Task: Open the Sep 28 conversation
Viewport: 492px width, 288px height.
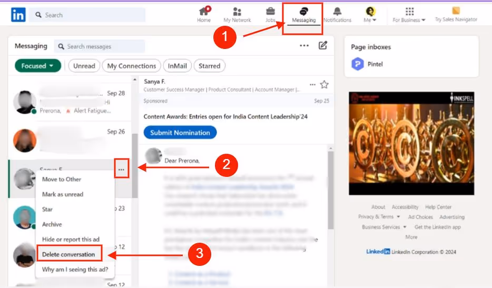Action: pos(70,102)
